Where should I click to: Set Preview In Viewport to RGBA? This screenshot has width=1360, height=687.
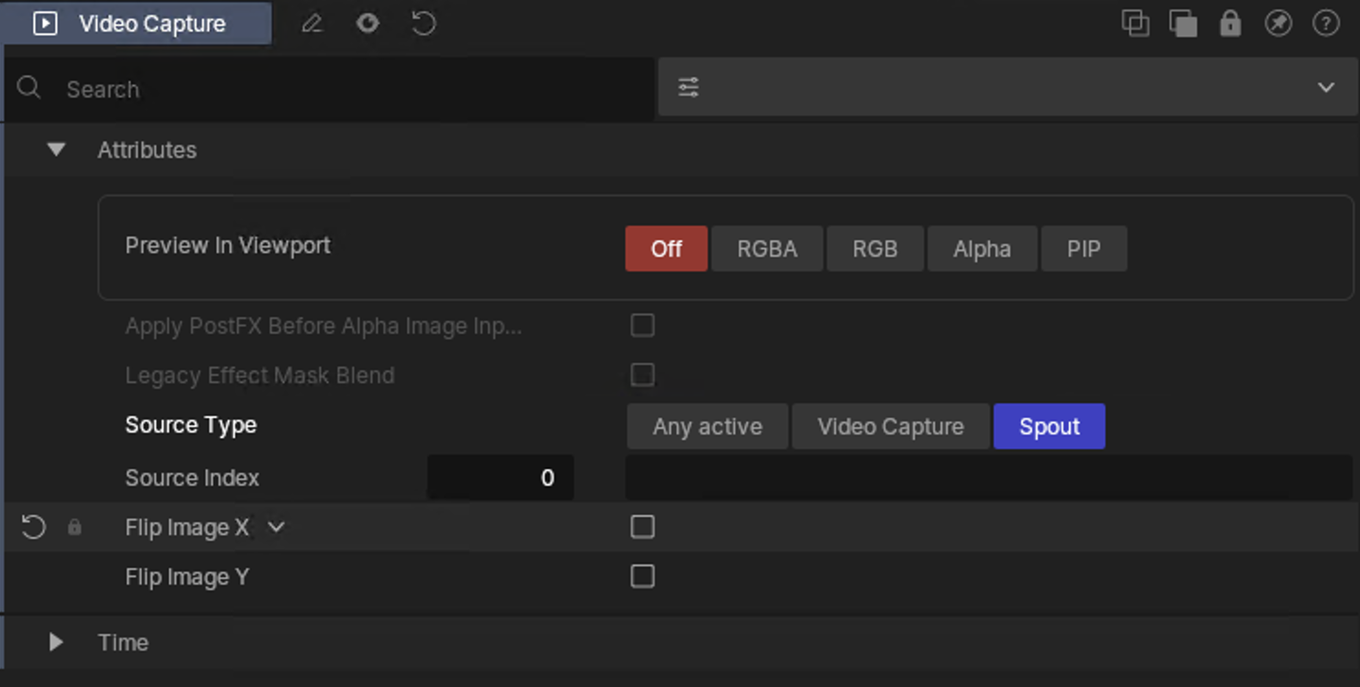click(x=767, y=249)
